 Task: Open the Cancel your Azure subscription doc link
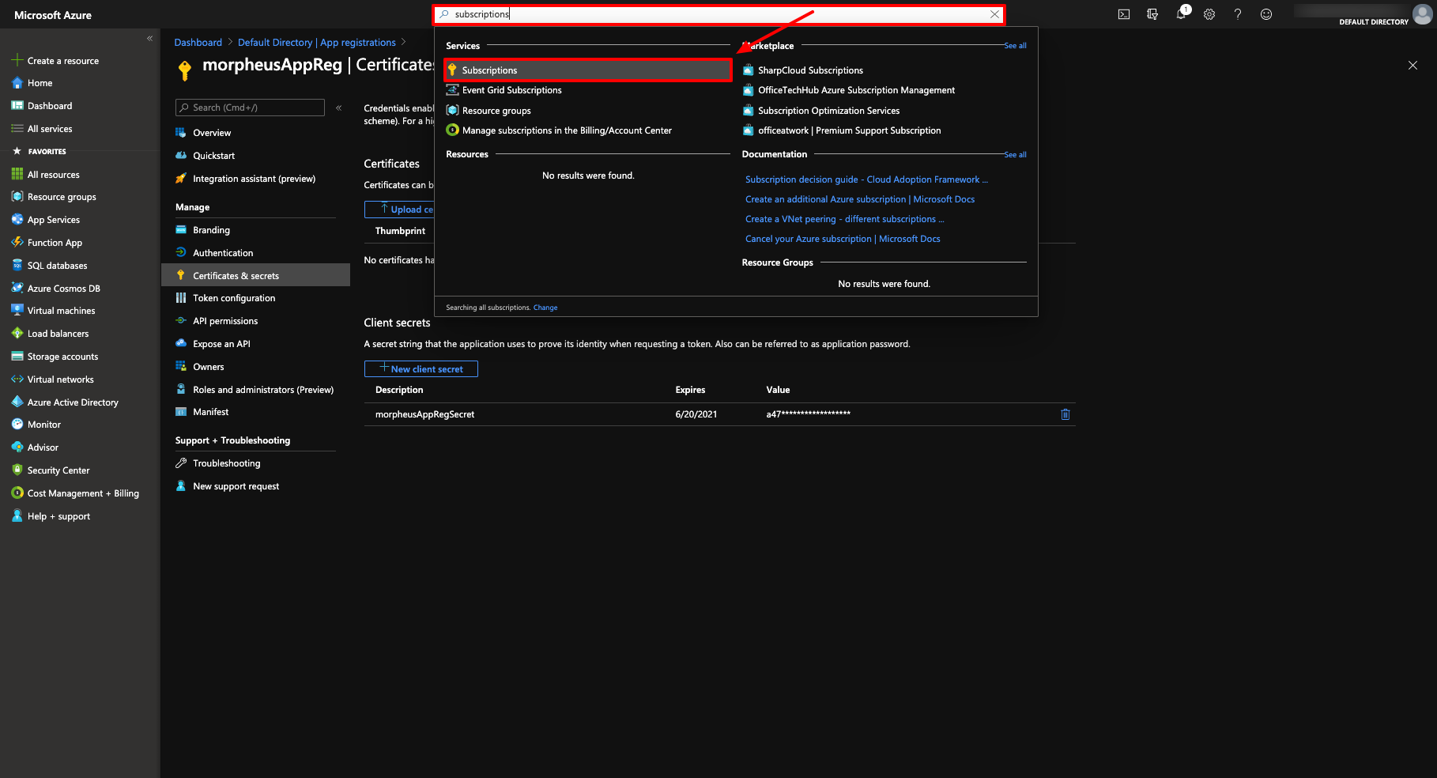(843, 238)
